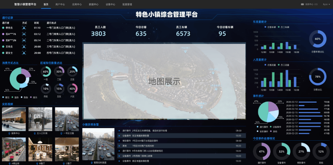Click the 智慧小镇管理平台 logo title
Viewport: 333px width, 165px height.
point(25,4)
